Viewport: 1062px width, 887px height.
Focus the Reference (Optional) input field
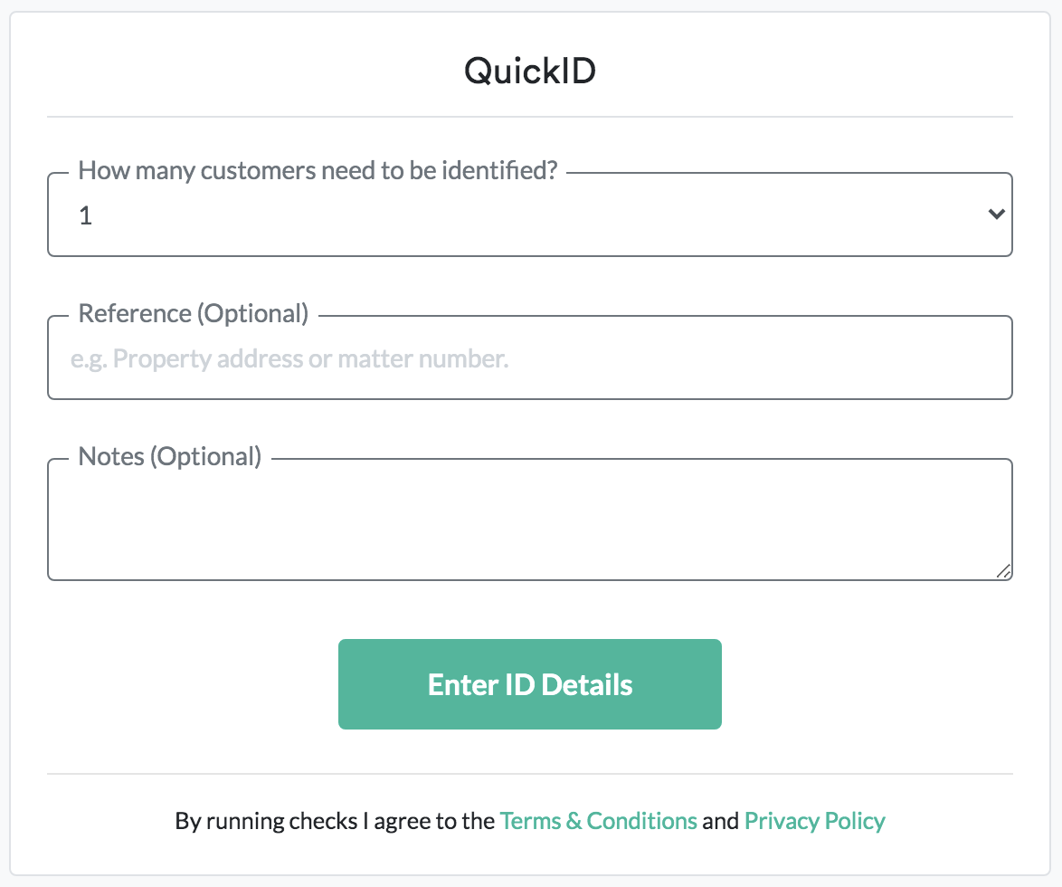click(529, 359)
